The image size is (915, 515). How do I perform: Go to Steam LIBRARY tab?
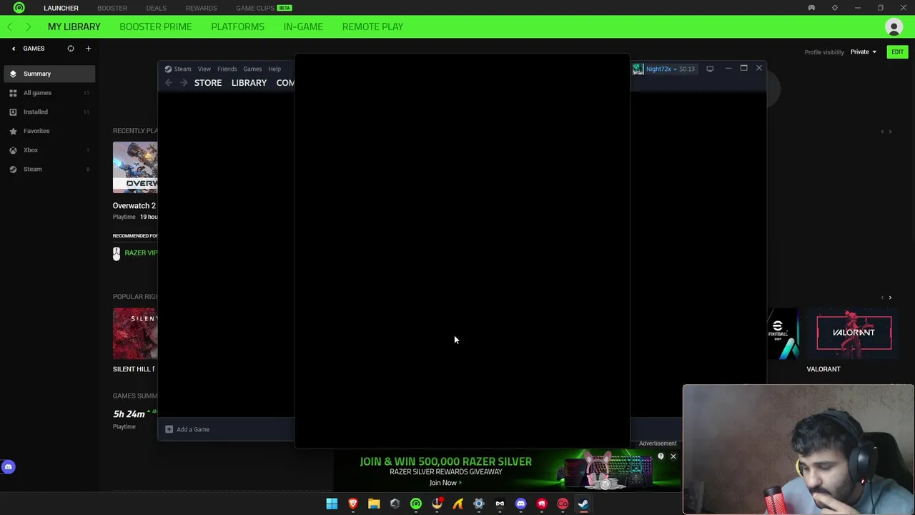point(249,83)
